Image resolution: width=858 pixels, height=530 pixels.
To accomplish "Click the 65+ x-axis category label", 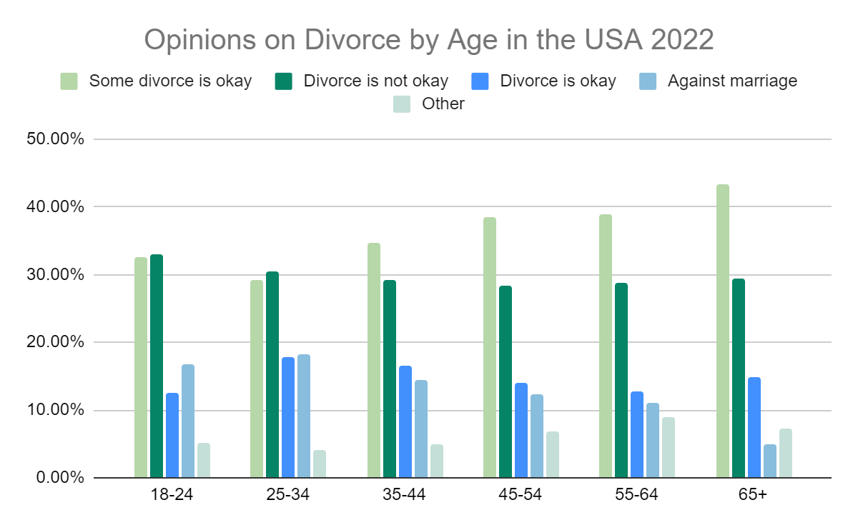I will (753, 496).
